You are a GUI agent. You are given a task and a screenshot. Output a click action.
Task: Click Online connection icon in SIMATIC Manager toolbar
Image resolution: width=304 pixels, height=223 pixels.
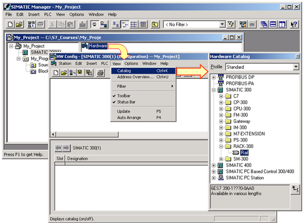104,25
